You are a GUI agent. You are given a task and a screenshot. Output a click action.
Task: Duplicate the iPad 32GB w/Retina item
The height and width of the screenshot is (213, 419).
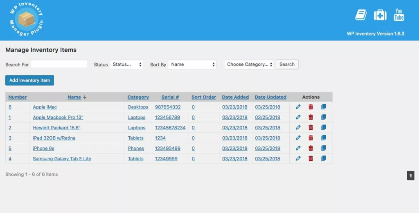click(323, 138)
